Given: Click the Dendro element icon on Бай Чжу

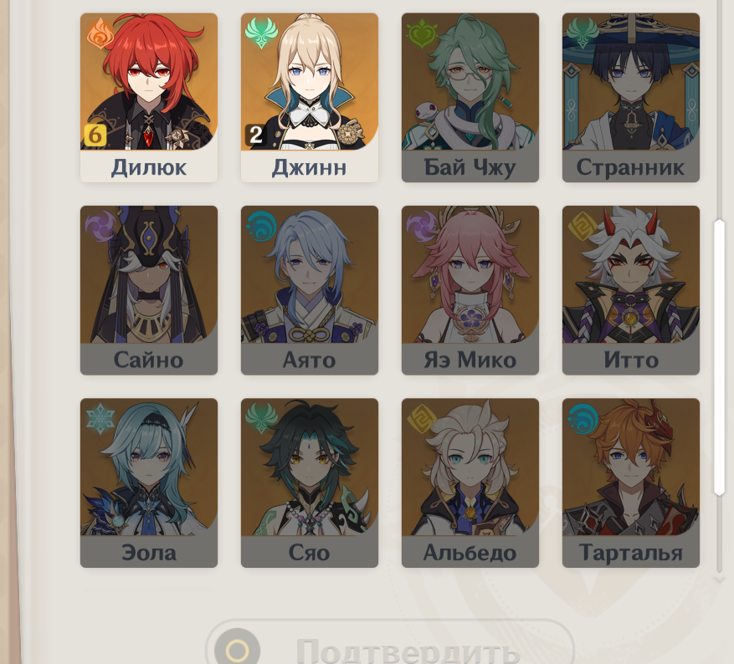Looking at the screenshot, I should pyautogui.click(x=422, y=33).
